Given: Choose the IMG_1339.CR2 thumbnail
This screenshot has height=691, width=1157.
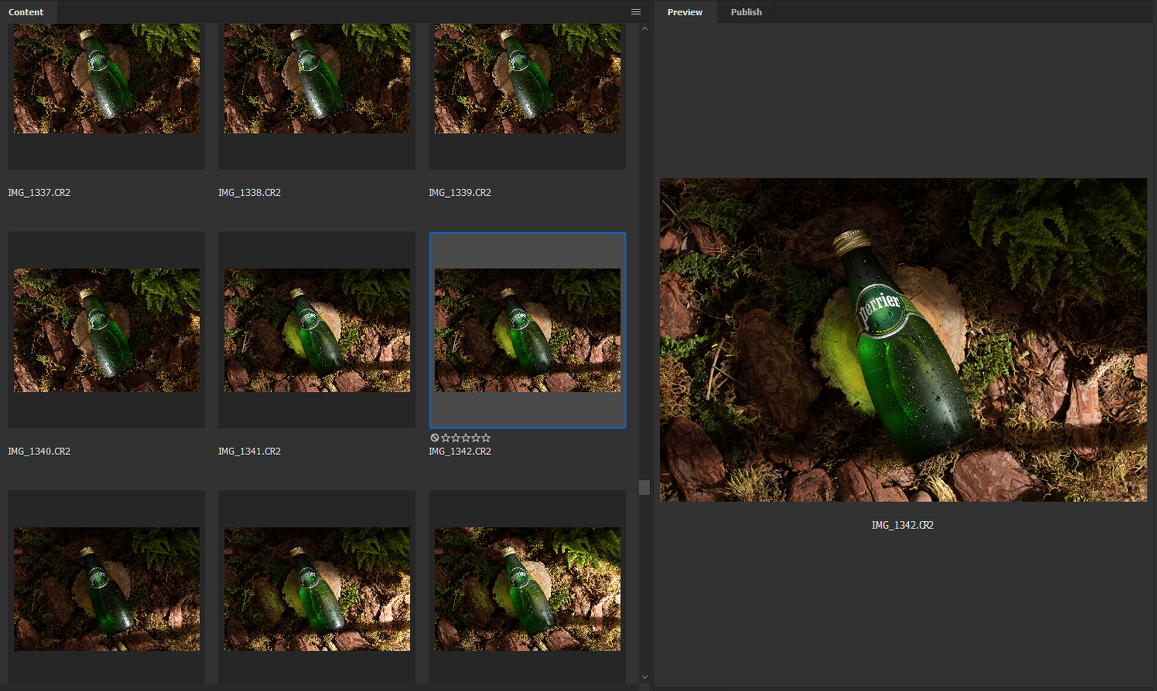Looking at the screenshot, I should coord(527,78).
